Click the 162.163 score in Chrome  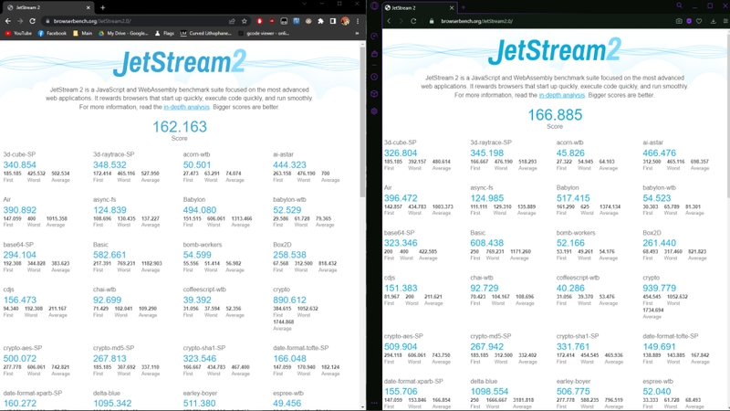180,127
